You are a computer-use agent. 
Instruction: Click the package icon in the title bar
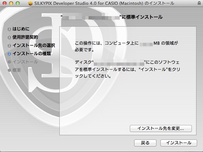pos(30,3)
